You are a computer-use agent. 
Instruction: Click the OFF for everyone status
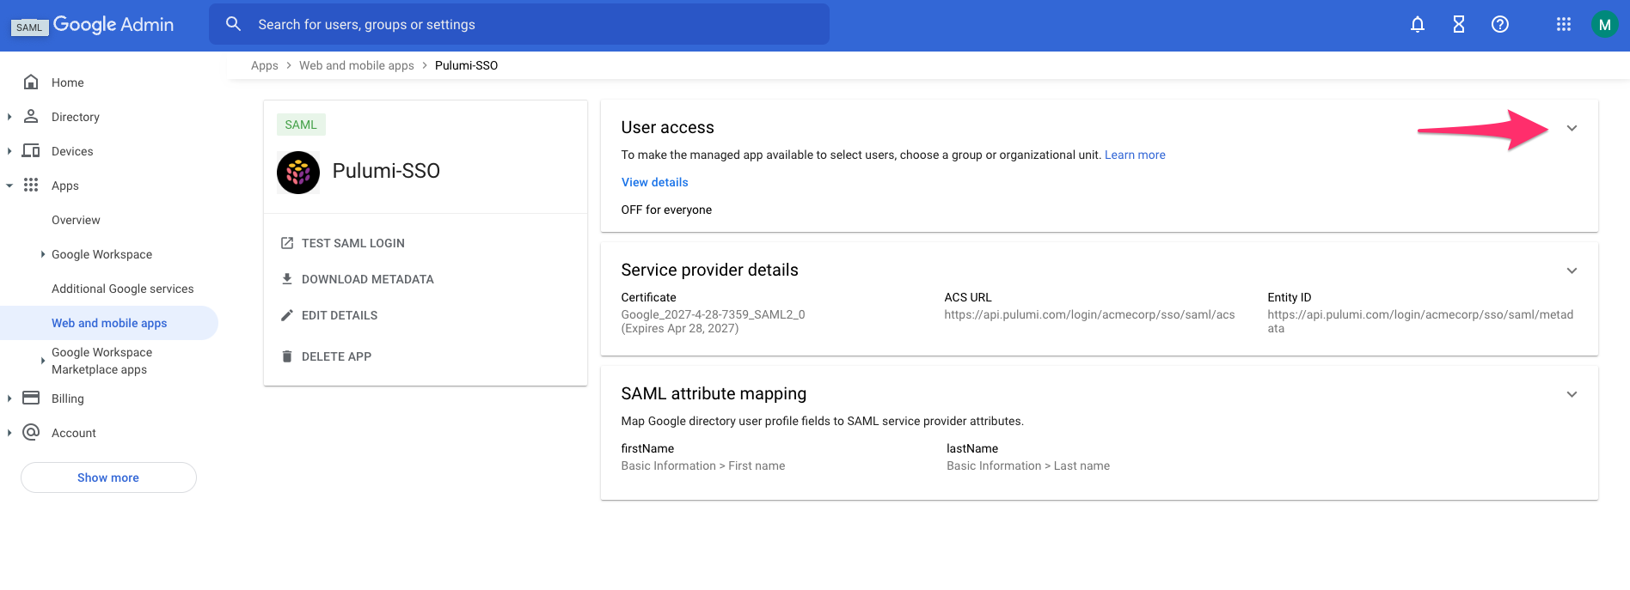[667, 210]
